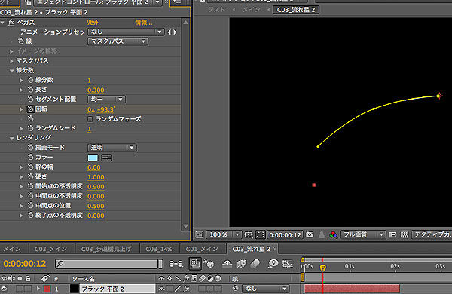Expand the マスク/パス property group
452x294 pixels.
click(x=11, y=61)
